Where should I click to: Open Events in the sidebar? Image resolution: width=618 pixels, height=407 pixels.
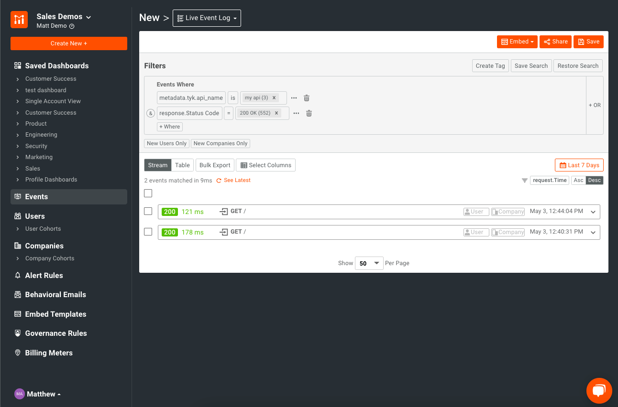tap(69, 197)
